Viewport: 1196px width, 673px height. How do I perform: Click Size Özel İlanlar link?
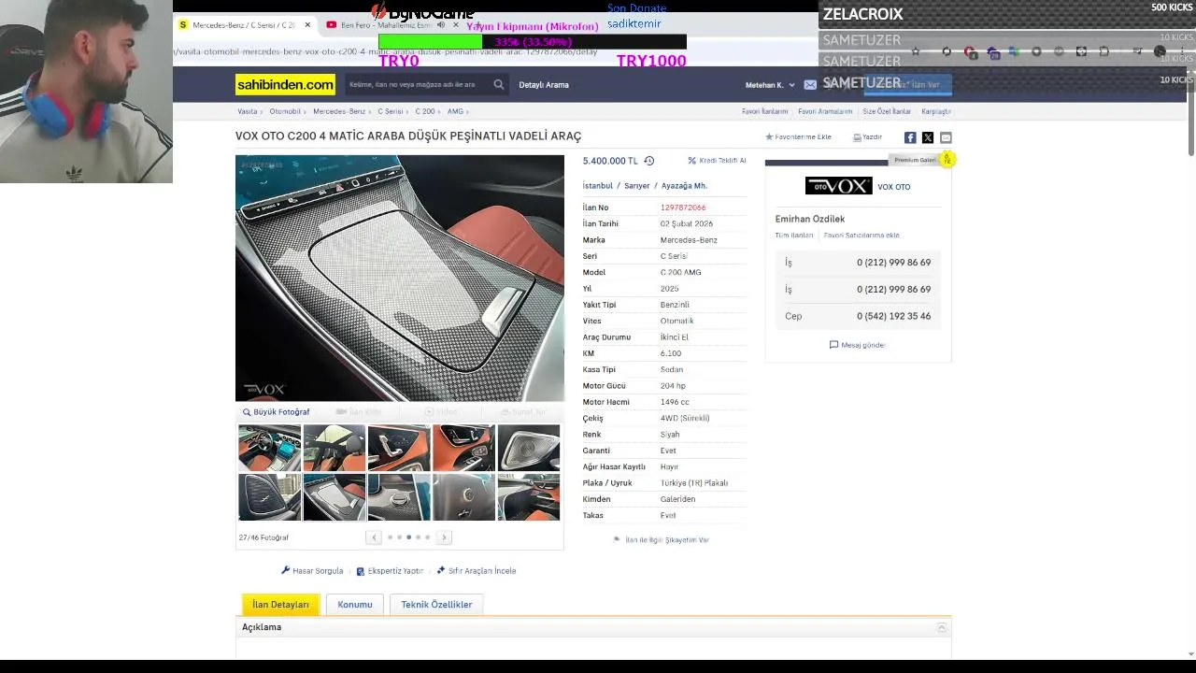point(887,111)
